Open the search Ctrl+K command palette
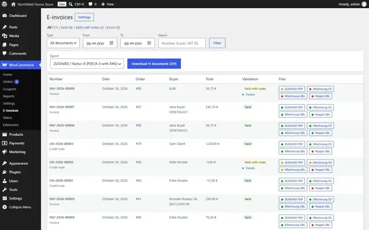Screen dimensions: 369x230 (77, 4)
